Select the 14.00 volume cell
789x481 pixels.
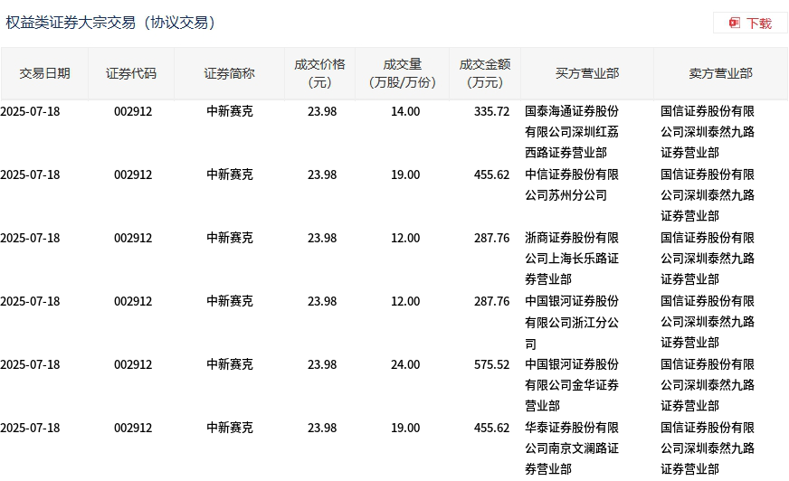pos(405,111)
